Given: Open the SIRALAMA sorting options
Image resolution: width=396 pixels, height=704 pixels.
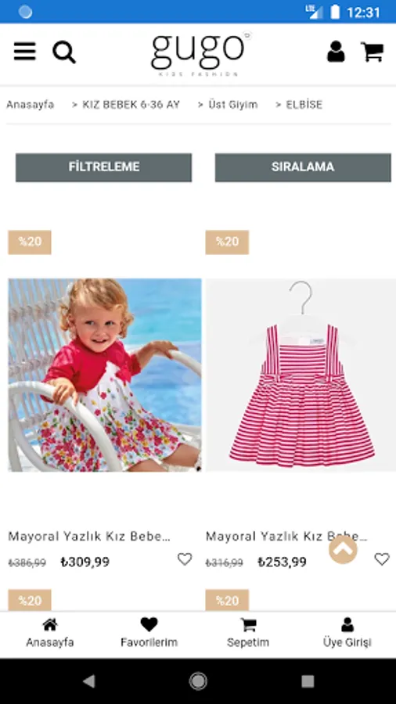Looking at the screenshot, I should [303, 167].
